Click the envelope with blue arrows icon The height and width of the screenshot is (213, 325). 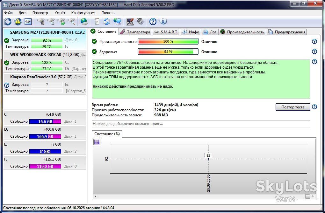tap(107, 22)
